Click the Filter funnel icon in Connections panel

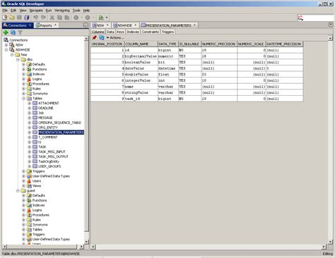(20, 32)
